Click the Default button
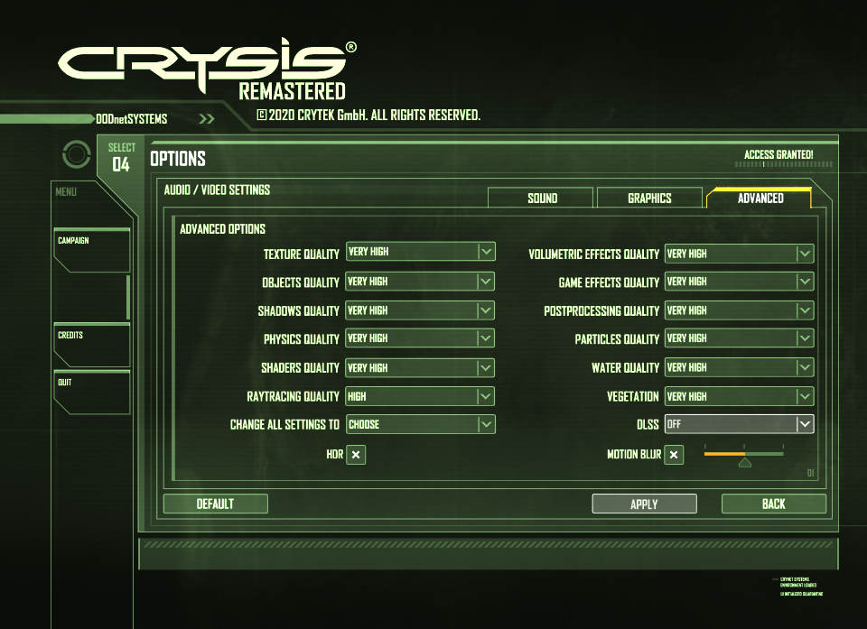The image size is (867, 629). tap(216, 504)
